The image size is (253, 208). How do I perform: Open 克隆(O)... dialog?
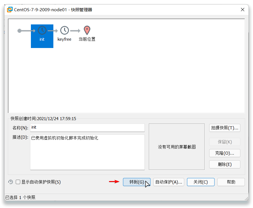coord(225,153)
